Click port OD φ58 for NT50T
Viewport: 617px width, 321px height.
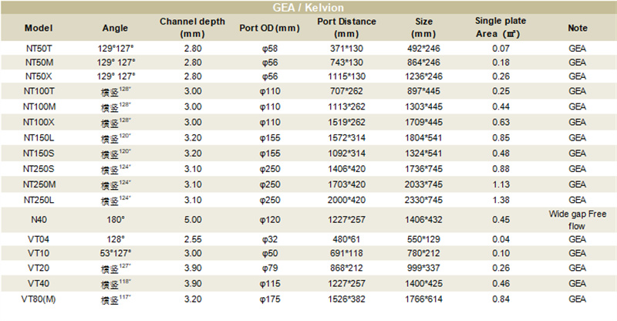pyautogui.click(x=270, y=49)
